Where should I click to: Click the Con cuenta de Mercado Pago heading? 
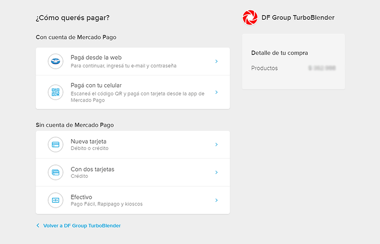[76, 38]
